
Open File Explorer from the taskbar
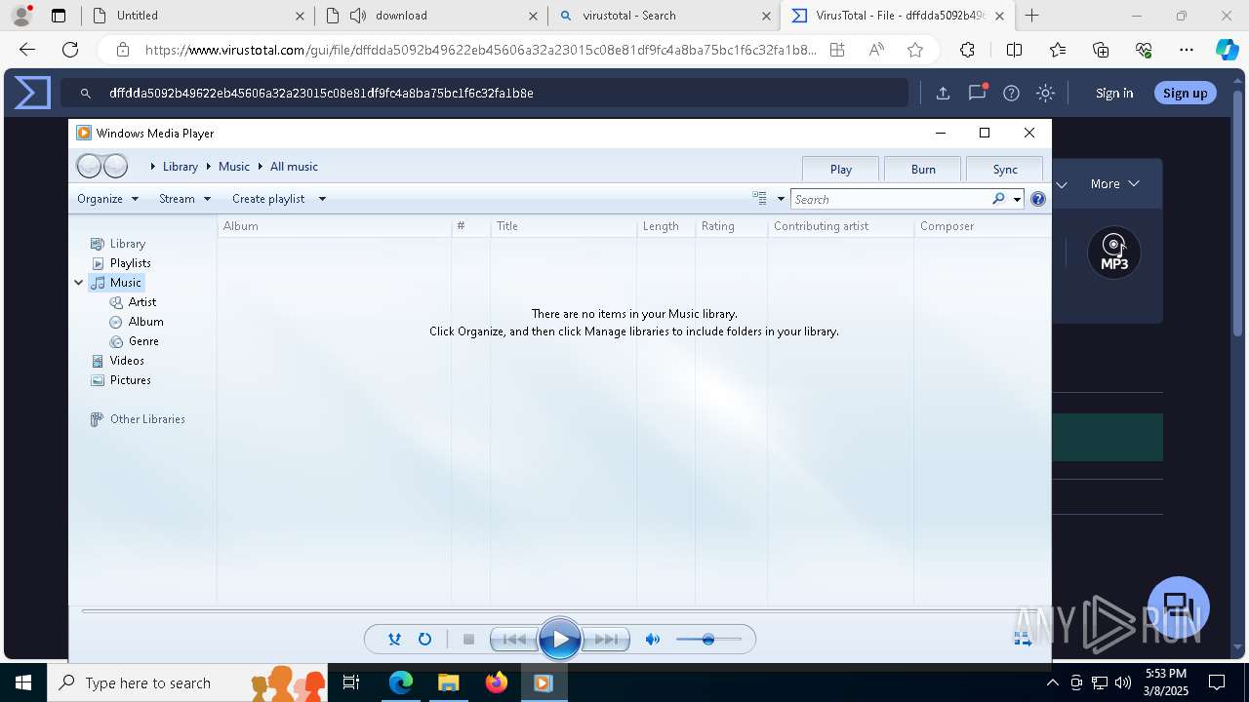(x=448, y=682)
